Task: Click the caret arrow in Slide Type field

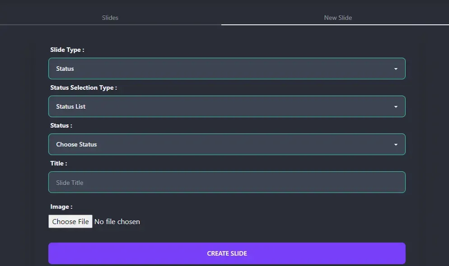Action: (x=396, y=69)
